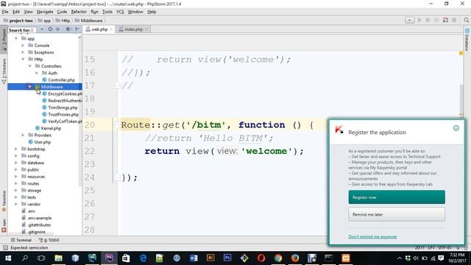The width and height of the screenshot is (471, 265).
Task: Open the Database tool window side tab
Action: [467, 40]
